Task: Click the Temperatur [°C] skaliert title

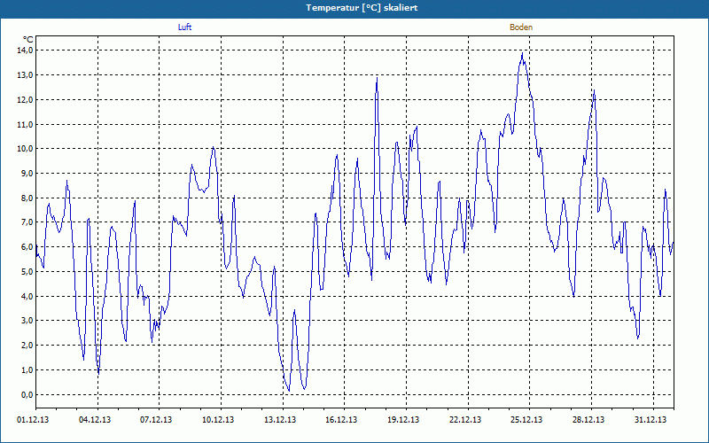Action: (362, 8)
